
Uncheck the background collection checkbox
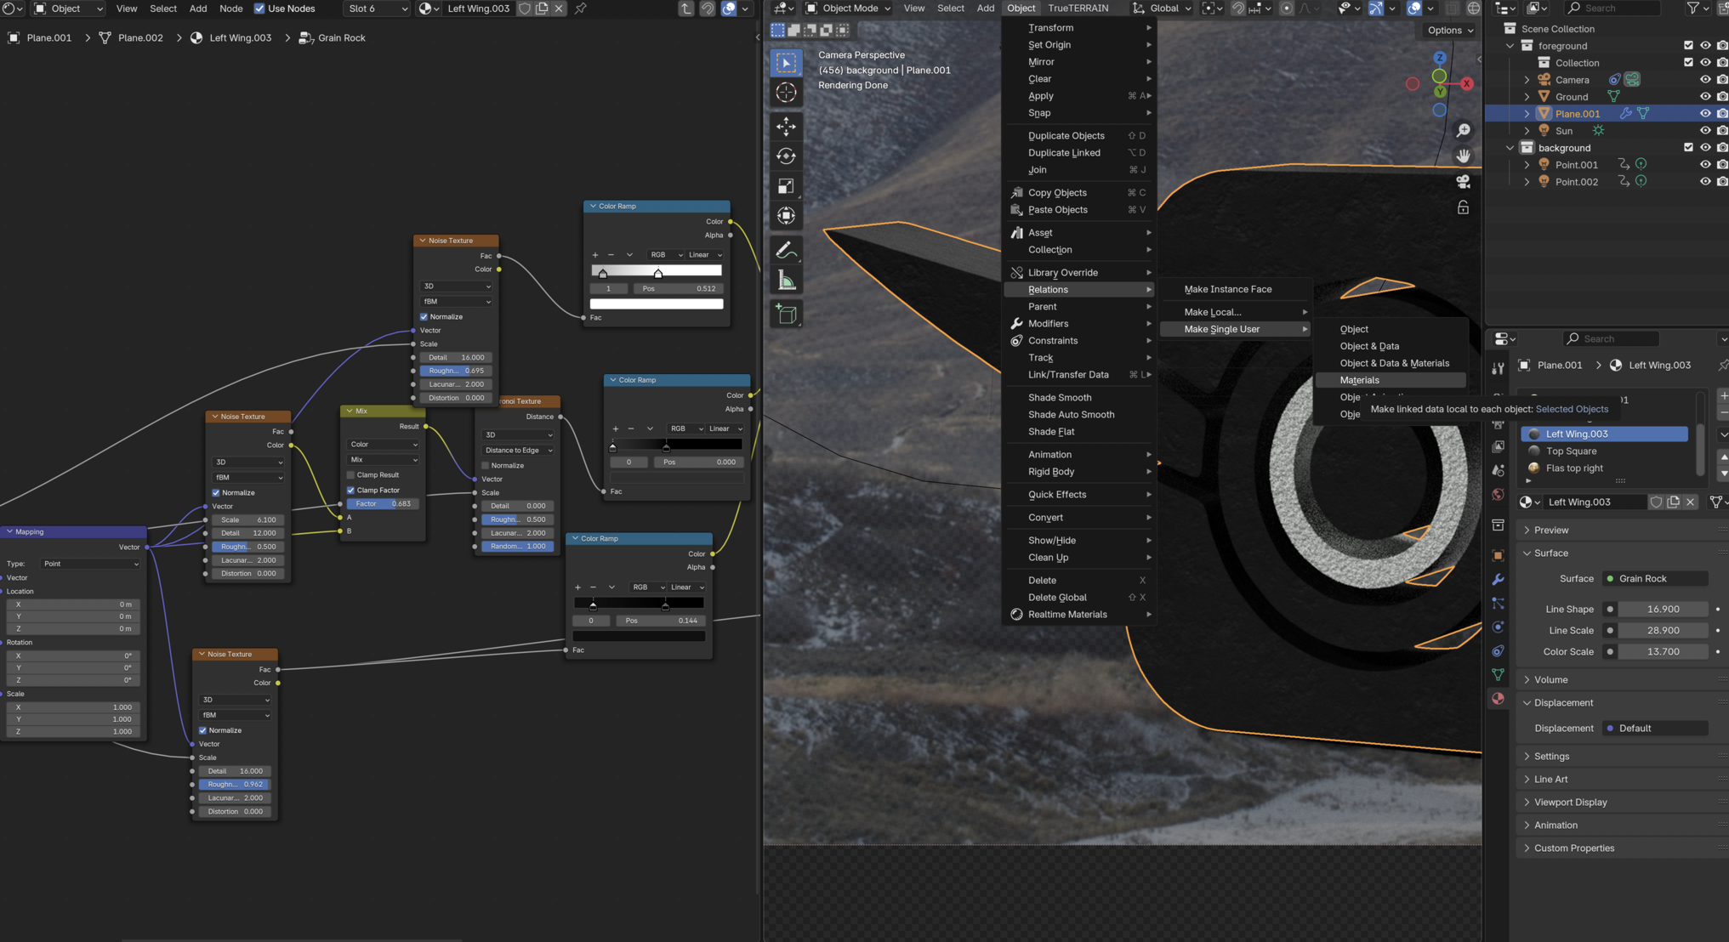pos(1688,148)
